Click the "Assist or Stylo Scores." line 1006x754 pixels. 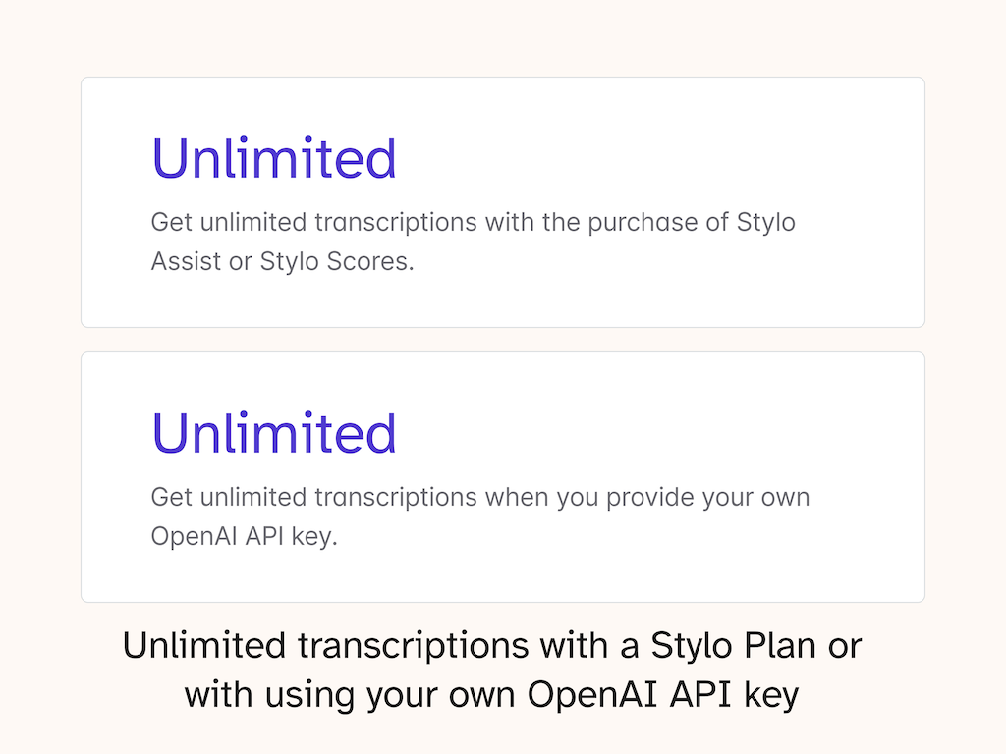tap(282, 262)
